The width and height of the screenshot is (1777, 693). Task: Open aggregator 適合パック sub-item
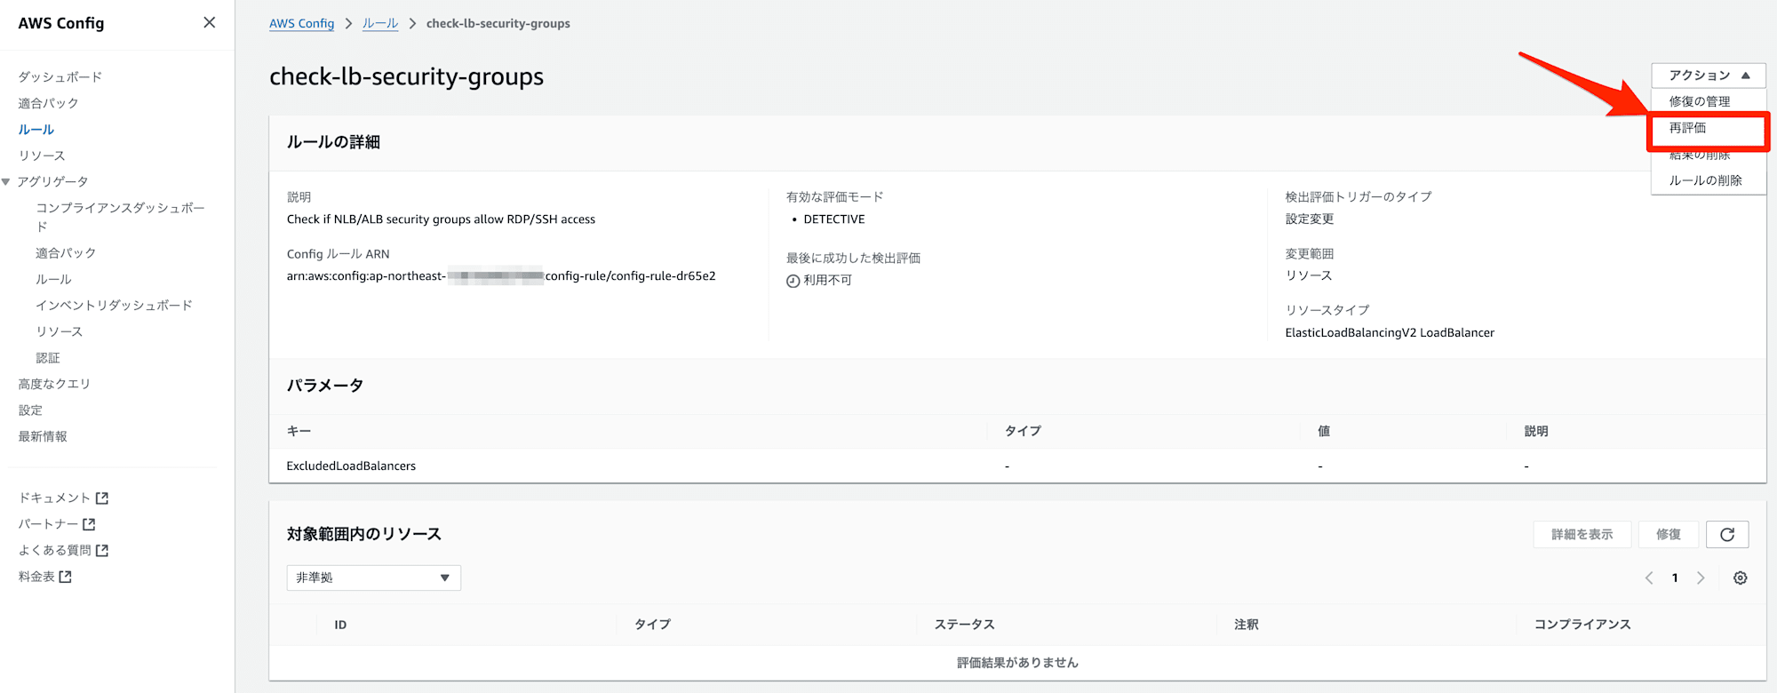tap(66, 253)
